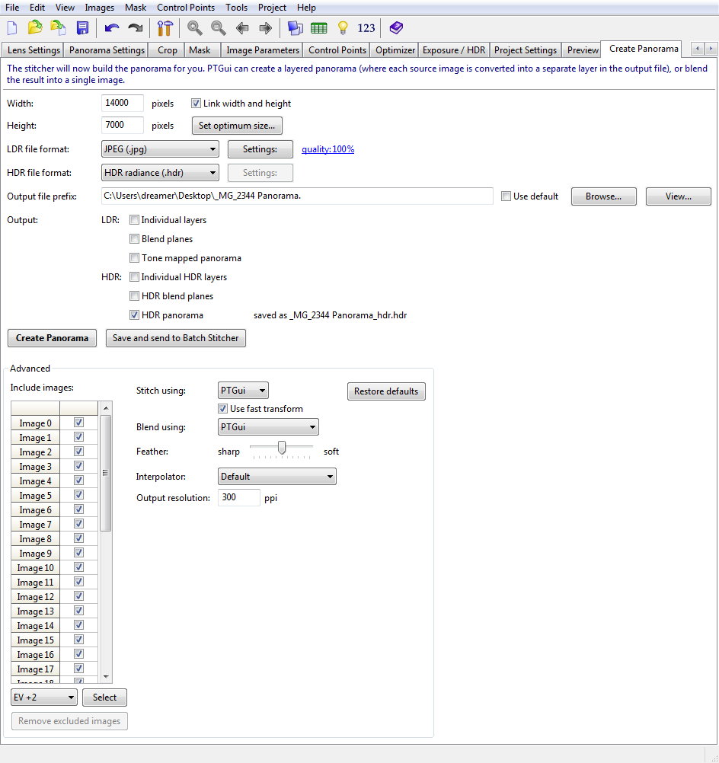The width and height of the screenshot is (719, 763).
Task: Enable the Tone mapped panorama checkbox
Action: point(135,258)
